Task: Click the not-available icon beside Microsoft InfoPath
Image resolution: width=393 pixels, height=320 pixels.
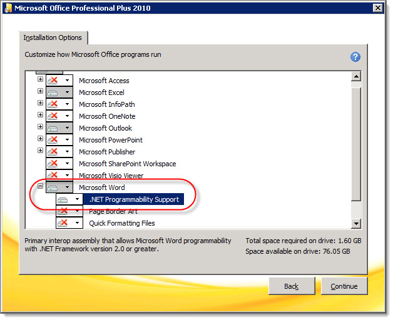Action: pos(53,104)
